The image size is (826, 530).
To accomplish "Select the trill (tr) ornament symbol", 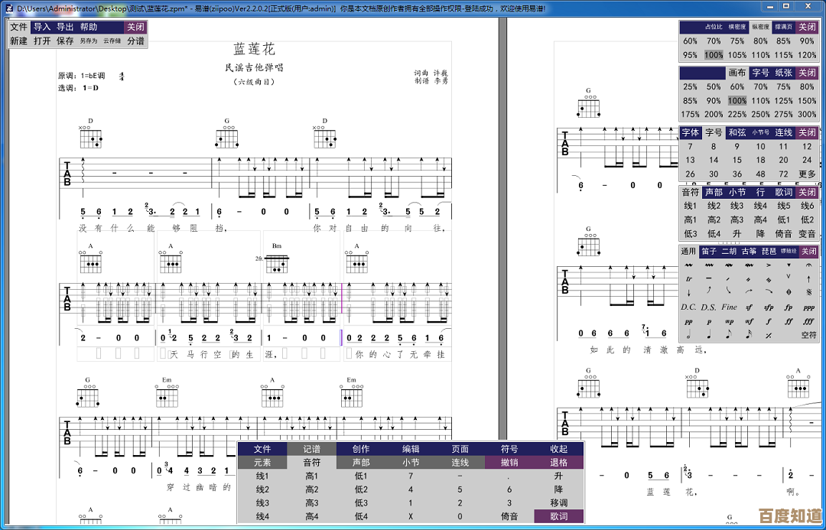I will [689, 278].
